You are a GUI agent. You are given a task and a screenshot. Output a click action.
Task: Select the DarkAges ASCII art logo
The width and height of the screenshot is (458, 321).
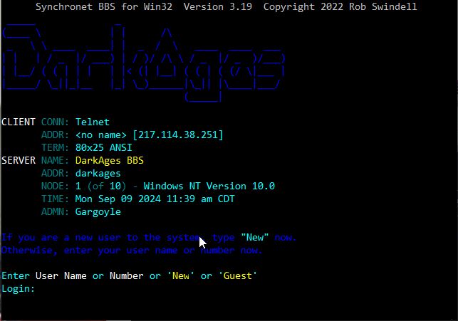tap(143, 63)
